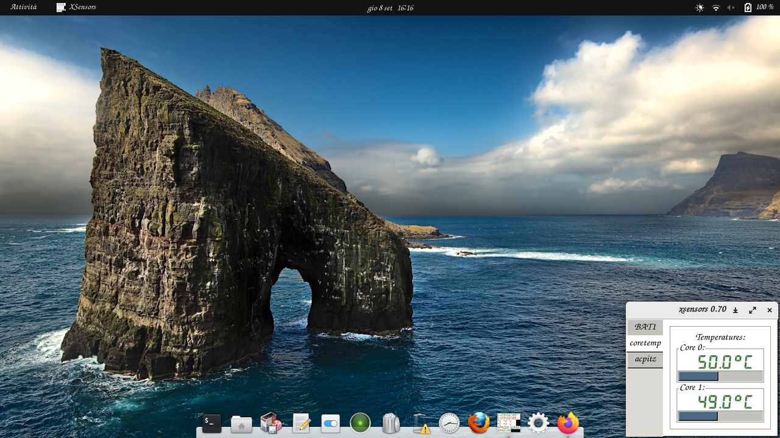Open the green radar dock application

[x=360, y=423]
